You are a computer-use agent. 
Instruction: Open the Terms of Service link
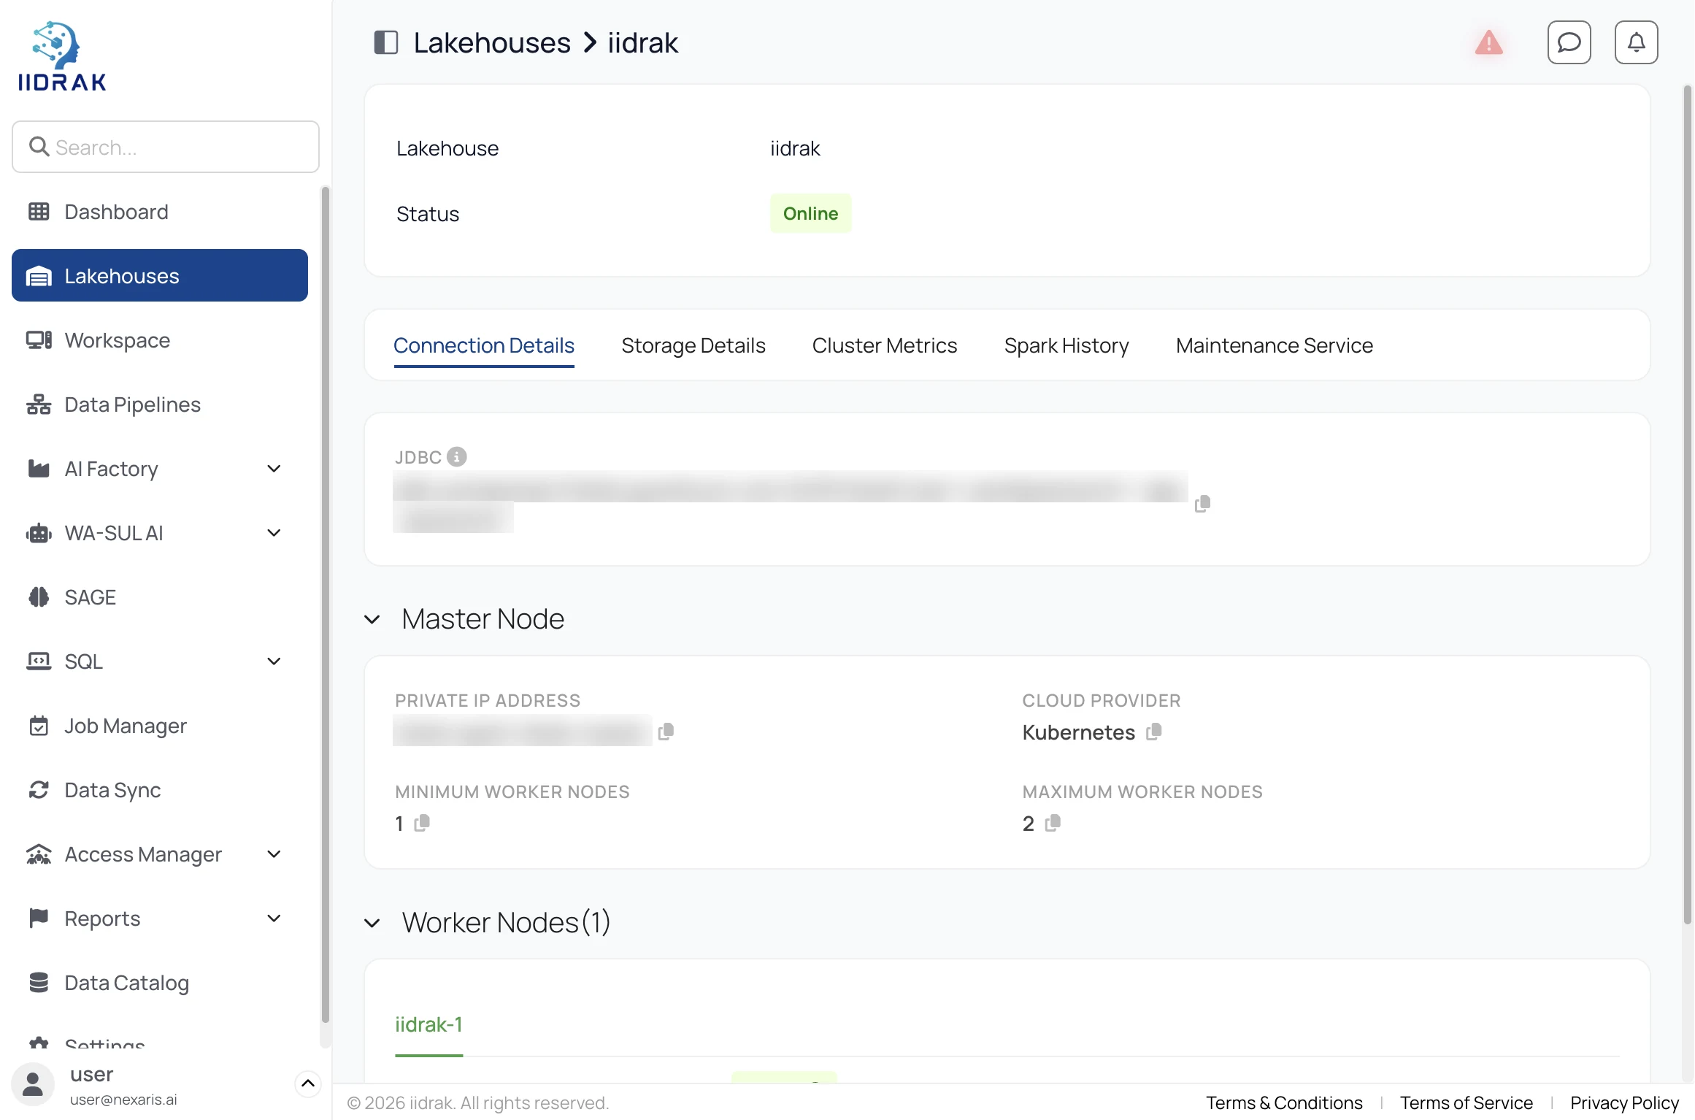[1466, 1102]
